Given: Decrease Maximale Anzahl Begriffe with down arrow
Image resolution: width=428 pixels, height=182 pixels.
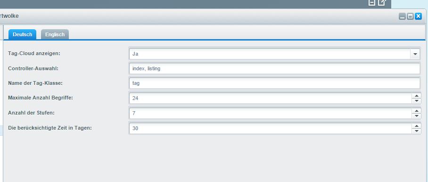Looking at the screenshot, I should click(x=416, y=101).
